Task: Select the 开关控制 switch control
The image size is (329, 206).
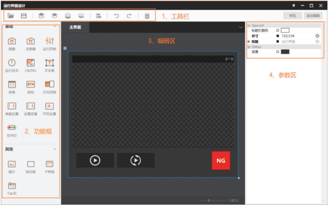Action: tap(50, 87)
